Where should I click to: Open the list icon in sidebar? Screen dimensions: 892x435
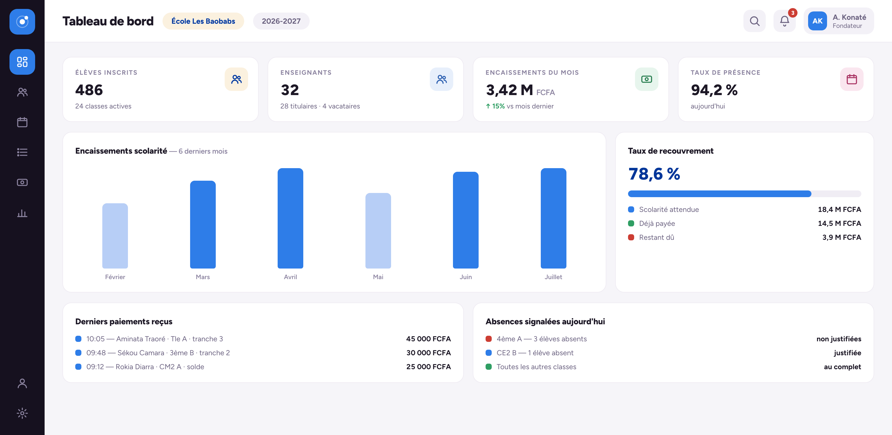22,152
